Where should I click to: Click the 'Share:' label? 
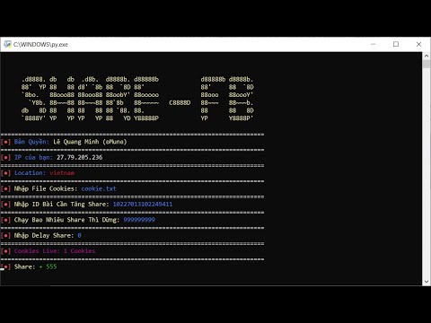(x=24, y=266)
